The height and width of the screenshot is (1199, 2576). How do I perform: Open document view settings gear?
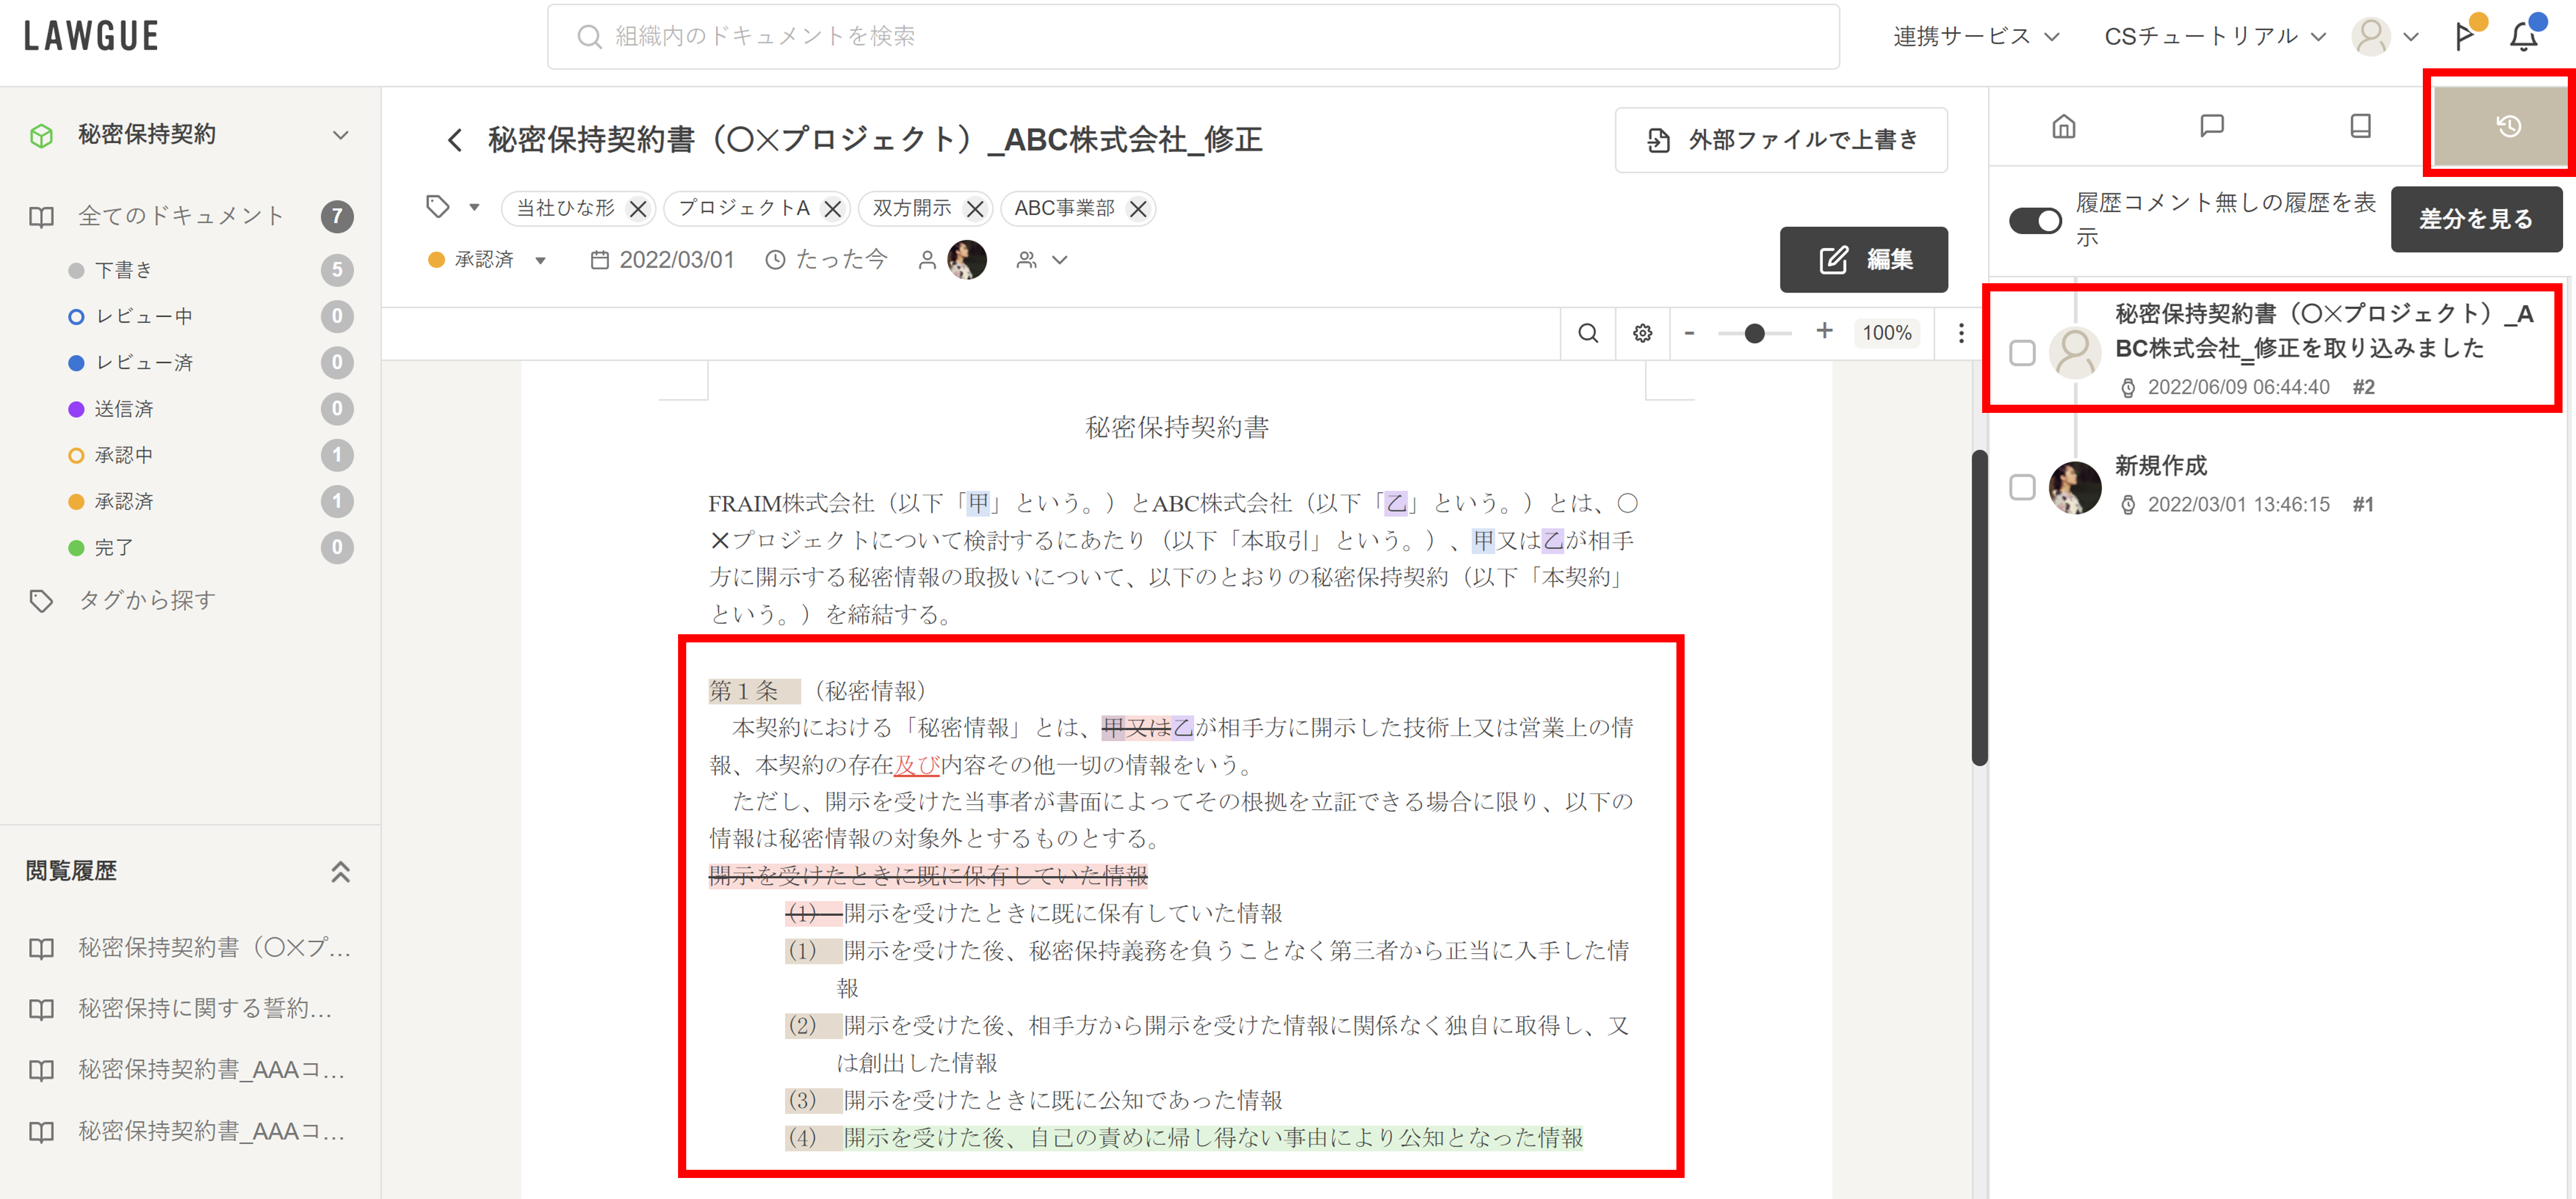(x=1642, y=333)
